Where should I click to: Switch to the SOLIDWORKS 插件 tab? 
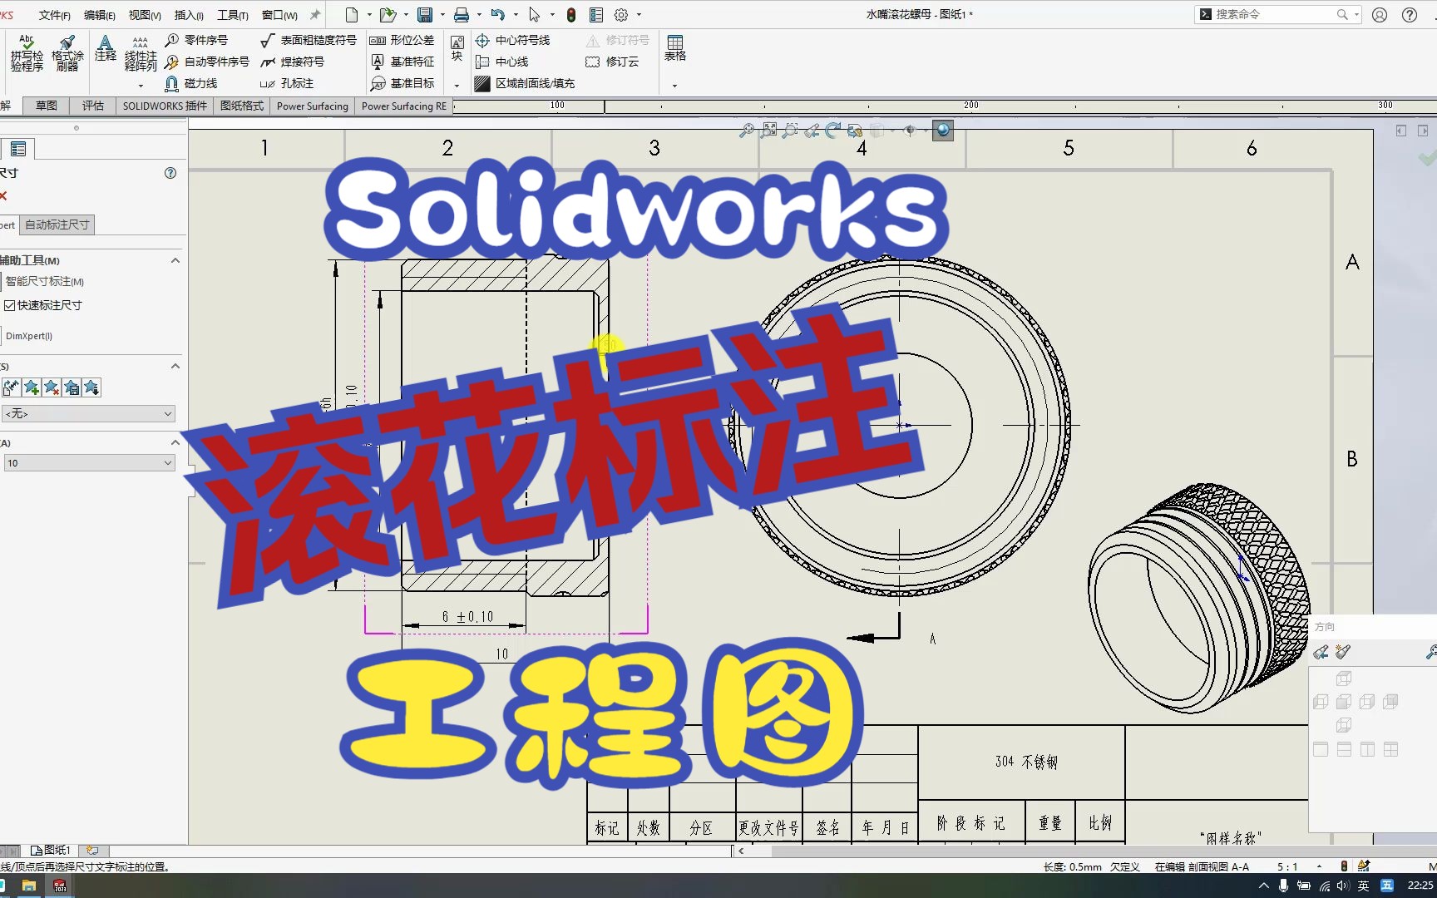pos(165,106)
